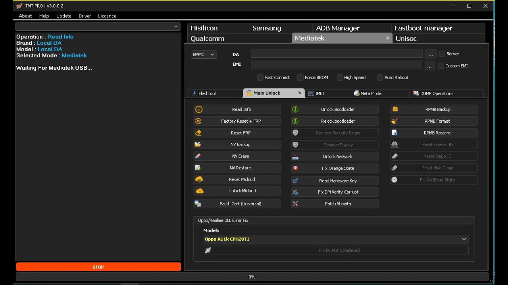508x285 pixels.
Task: Click the RPMB Backup icon
Action: pyautogui.click(x=395, y=109)
